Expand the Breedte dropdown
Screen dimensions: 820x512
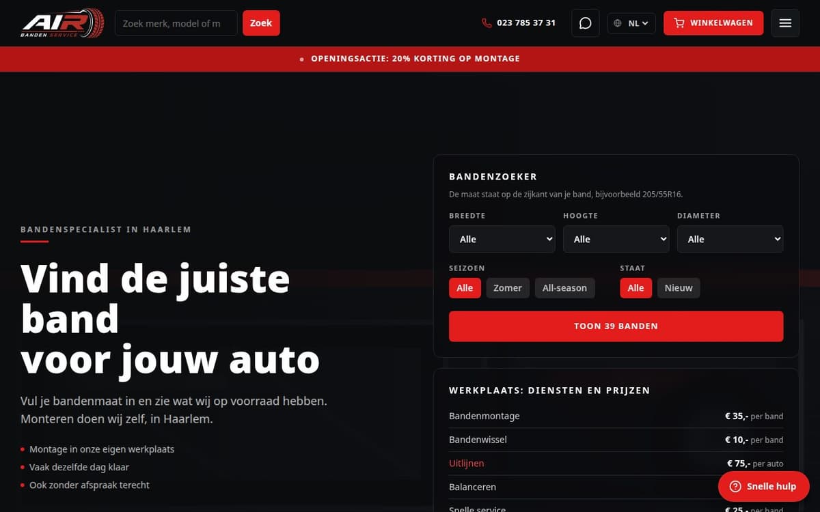502,239
